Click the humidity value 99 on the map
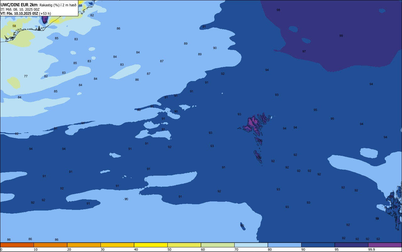Screen dimensions: 402x252 [341, 36]
